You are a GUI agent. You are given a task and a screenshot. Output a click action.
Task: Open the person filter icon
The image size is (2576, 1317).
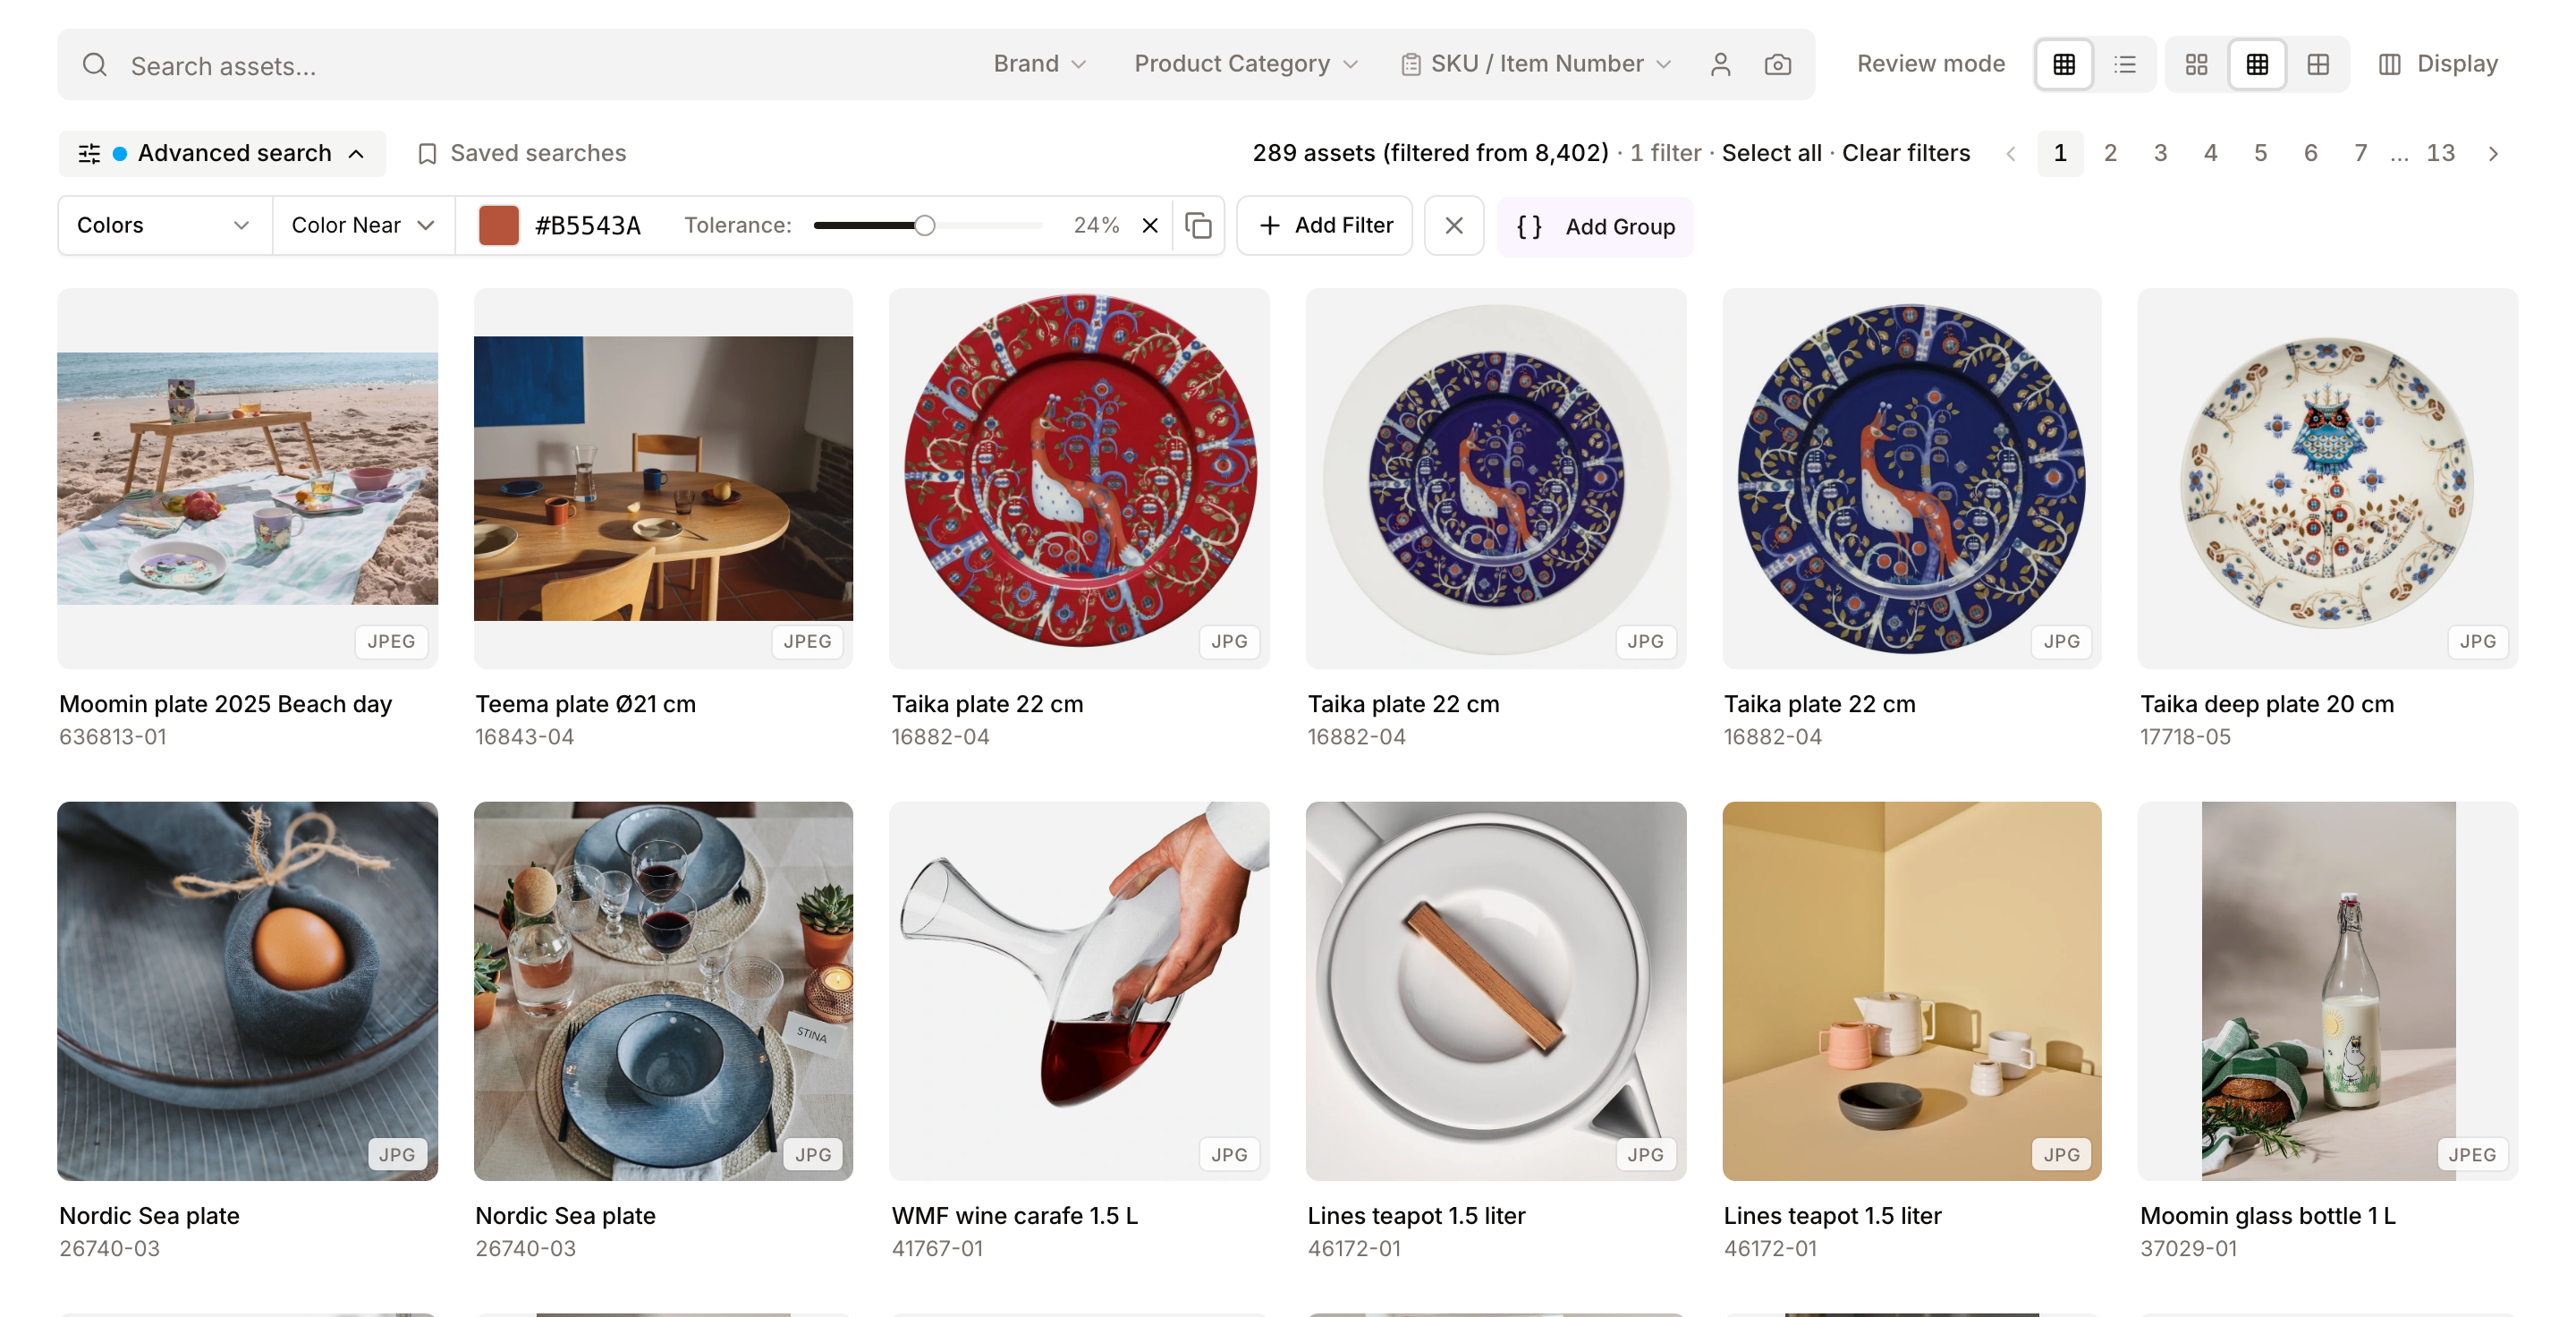click(1720, 65)
